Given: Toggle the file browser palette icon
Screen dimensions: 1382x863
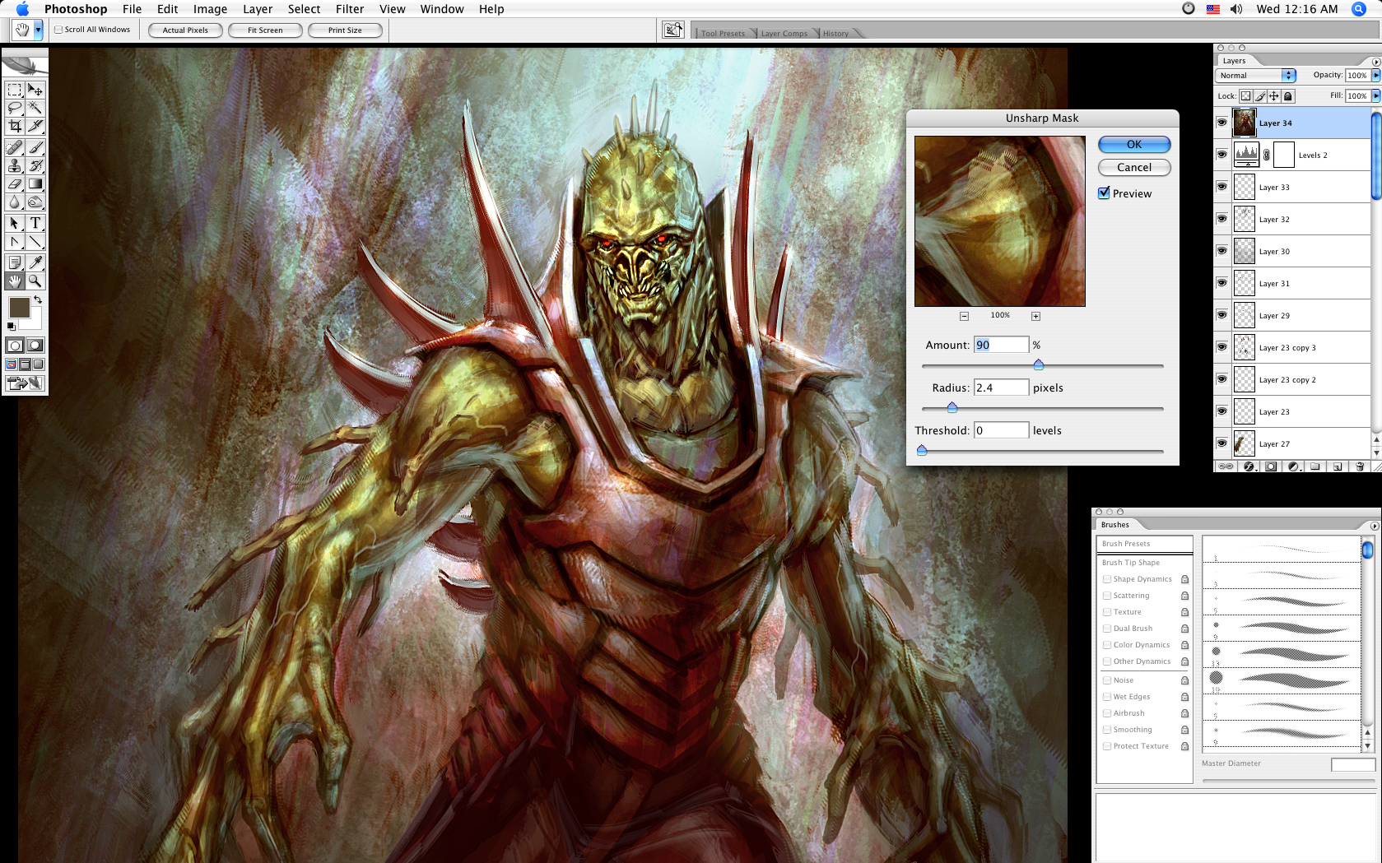Looking at the screenshot, I should [x=673, y=30].
